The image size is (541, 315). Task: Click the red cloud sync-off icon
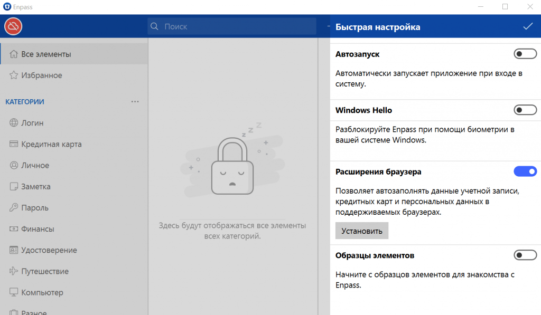point(13,26)
